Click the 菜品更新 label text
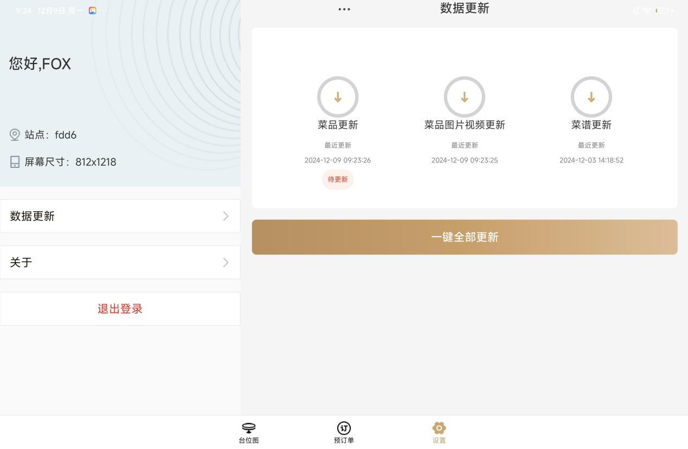 point(337,125)
